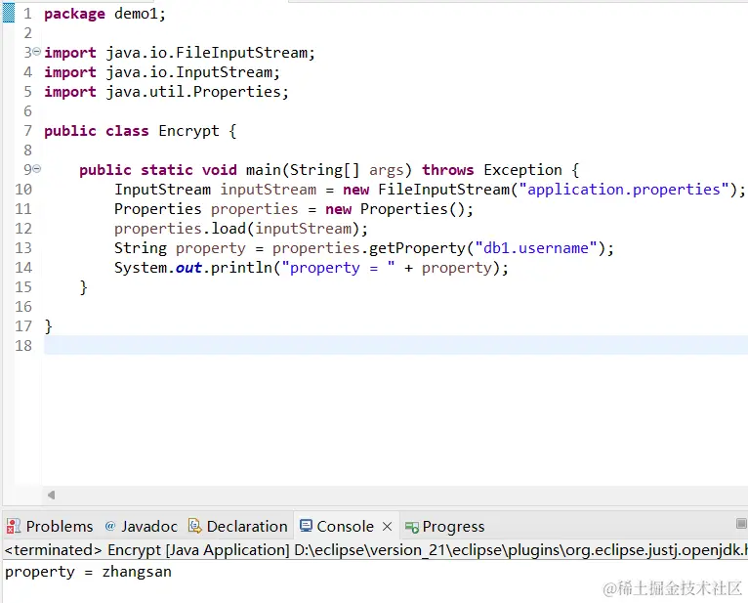The image size is (748, 603).
Task: Click the 'package' keyword on line 1
Action: pos(74,14)
